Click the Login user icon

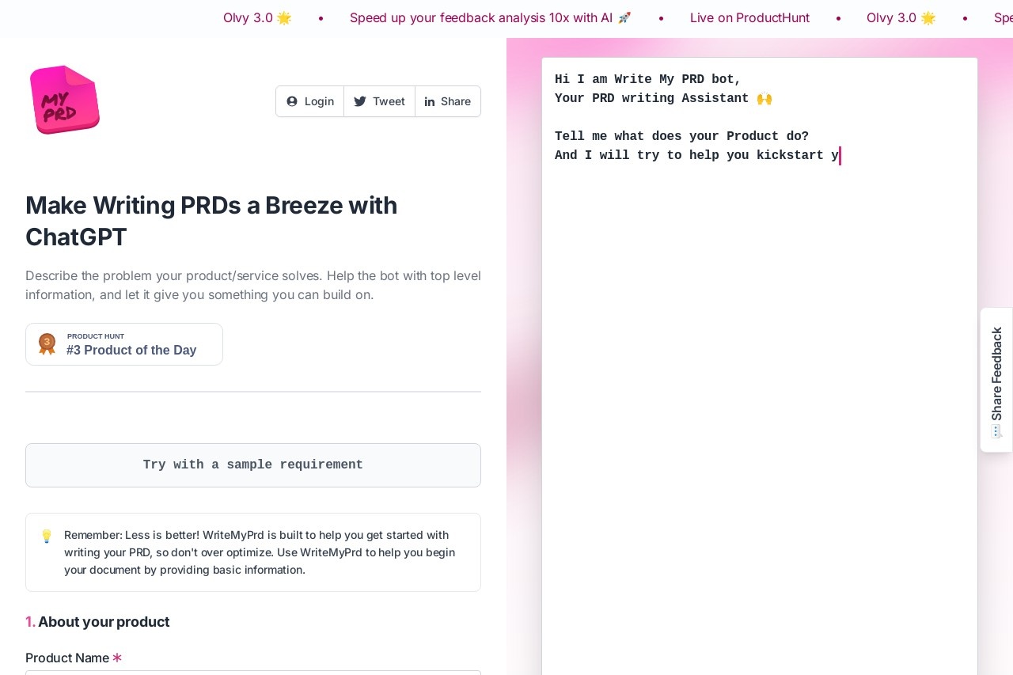pos(292,101)
